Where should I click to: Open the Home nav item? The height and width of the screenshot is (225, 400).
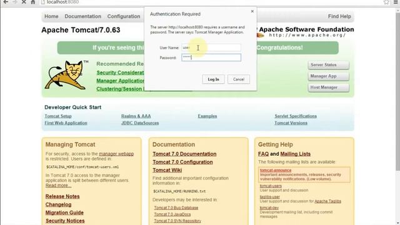(51, 16)
